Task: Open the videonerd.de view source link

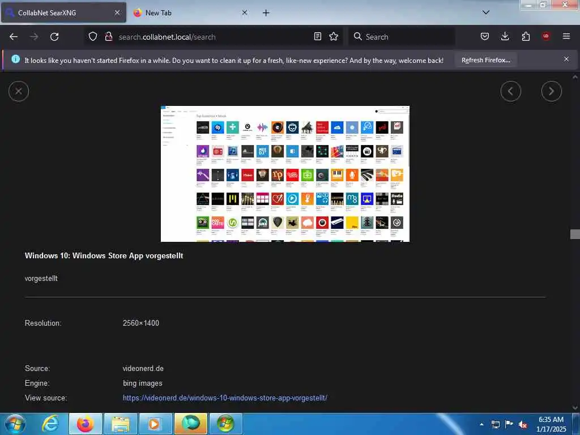Action: [x=225, y=398]
